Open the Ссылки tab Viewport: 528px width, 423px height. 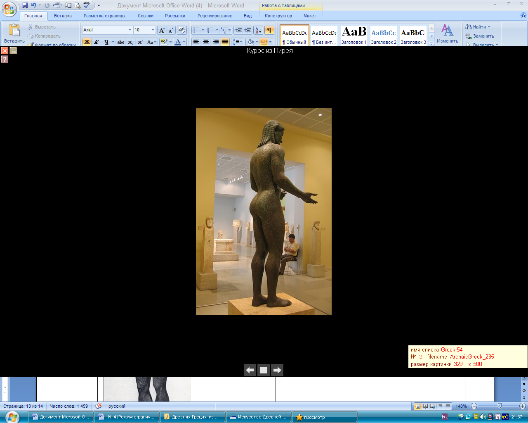(x=146, y=16)
